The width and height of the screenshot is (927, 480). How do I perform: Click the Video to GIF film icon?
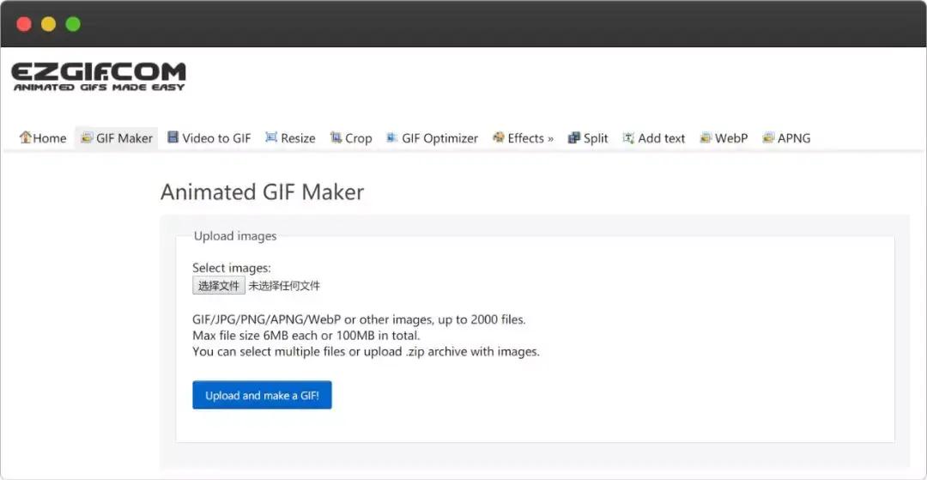[x=173, y=137]
